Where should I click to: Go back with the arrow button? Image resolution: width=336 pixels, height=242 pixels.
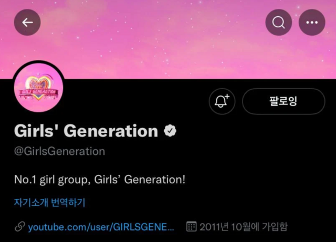[x=27, y=22]
